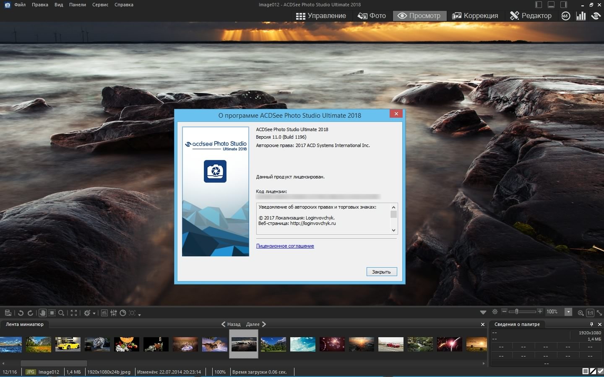Open the Лицензионное соглашение link
This screenshot has height=377, width=604.
coord(285,246)
